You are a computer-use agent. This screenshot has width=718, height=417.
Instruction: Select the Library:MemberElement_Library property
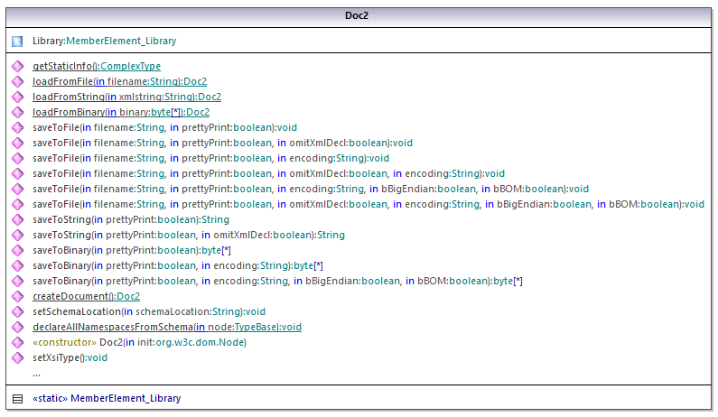coord(104,42)
